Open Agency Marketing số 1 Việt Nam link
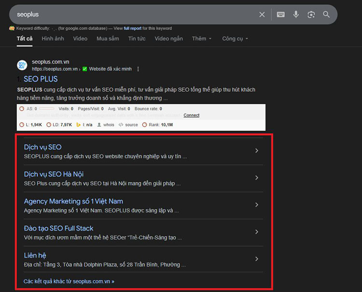Screen dimensions: 362x292 73,201
